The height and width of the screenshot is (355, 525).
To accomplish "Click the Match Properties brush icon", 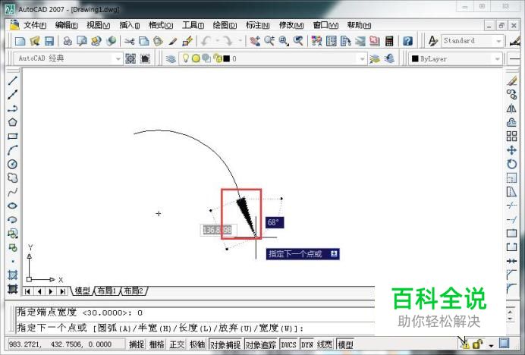I will (x=173, y=41).
